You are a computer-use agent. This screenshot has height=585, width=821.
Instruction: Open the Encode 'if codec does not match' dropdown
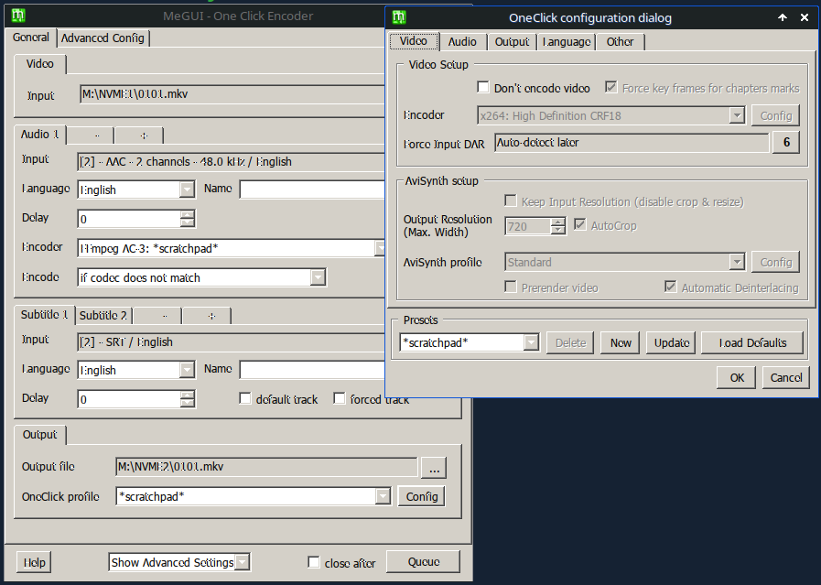[318, 277]
